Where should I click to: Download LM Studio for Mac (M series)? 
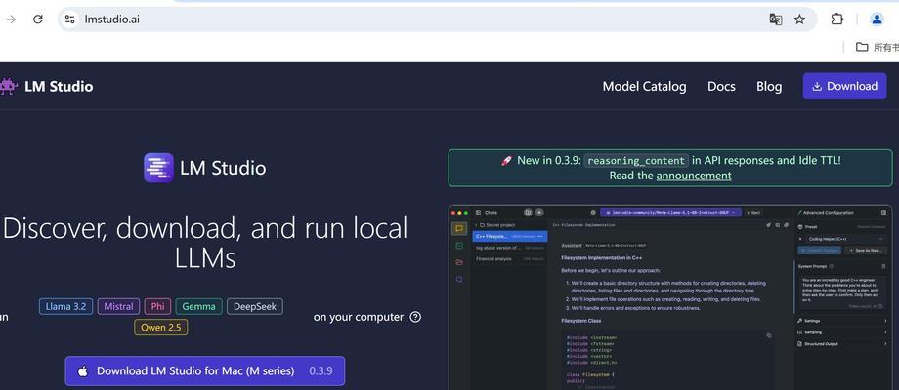tap(205, 370)
